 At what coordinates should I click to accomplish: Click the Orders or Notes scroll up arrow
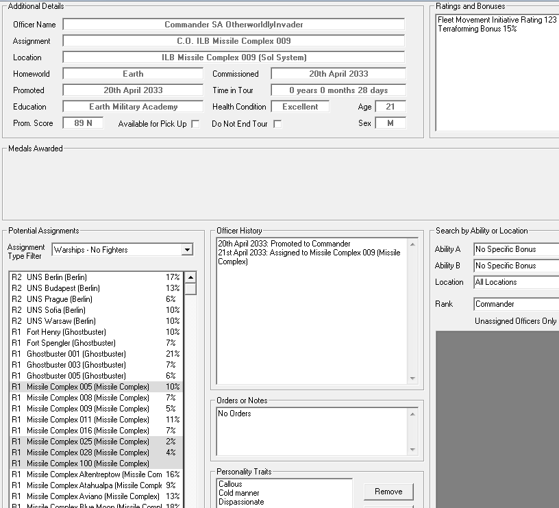412,414
